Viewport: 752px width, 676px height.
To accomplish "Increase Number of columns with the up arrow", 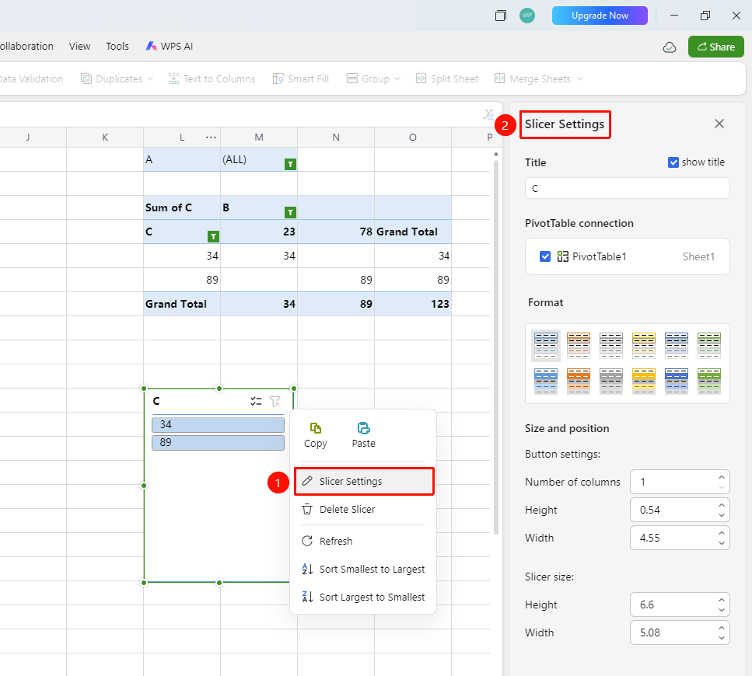I will click(x=722, y=477).
